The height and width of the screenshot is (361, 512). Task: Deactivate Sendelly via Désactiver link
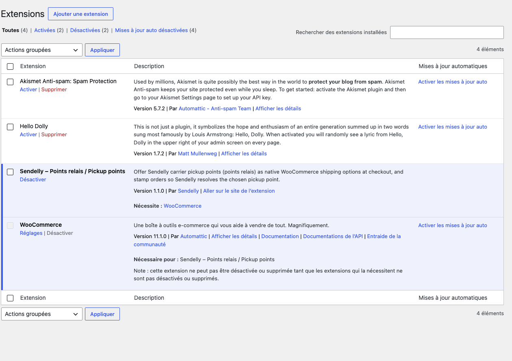coord(33,179)
